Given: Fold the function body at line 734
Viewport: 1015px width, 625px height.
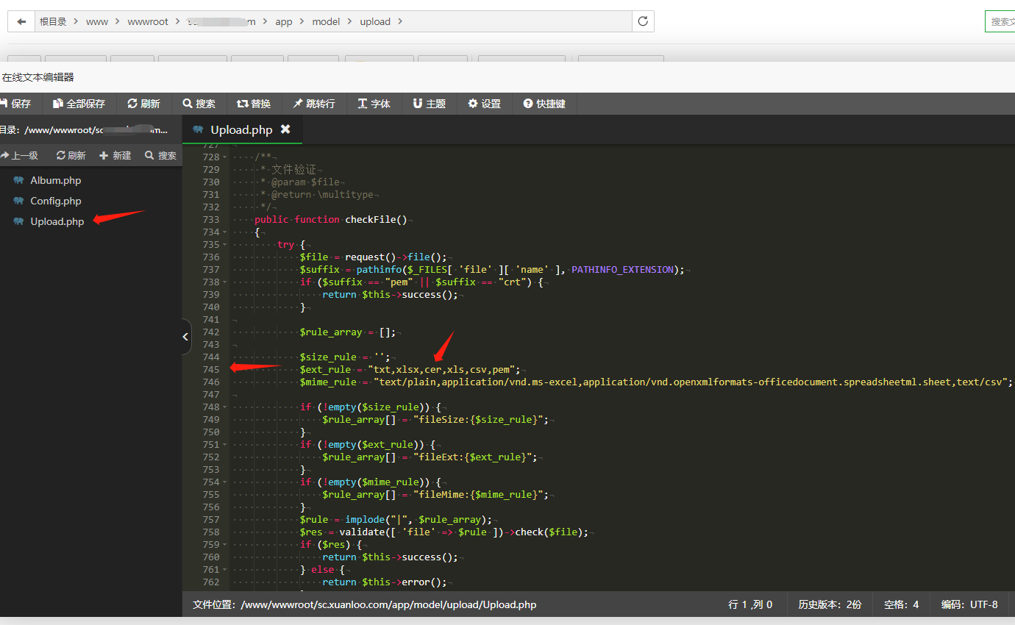Looking at the screenshot, I should pyautogui.click(x=224, y=232).
